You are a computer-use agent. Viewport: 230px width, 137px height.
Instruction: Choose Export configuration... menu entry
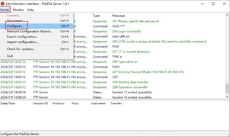pyautogui.click(x=37, y=37)
